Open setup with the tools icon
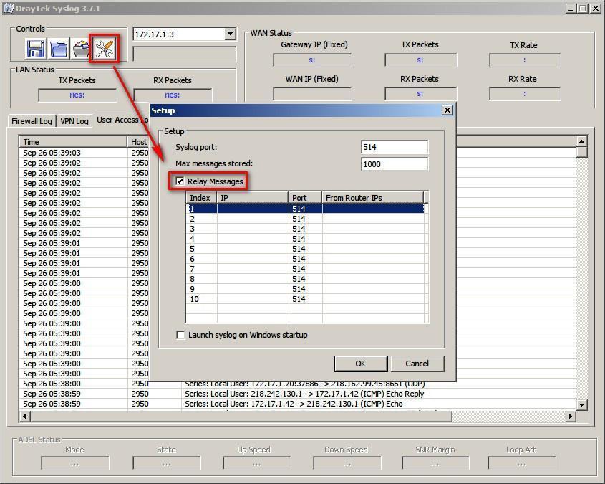 pos(105,49)
